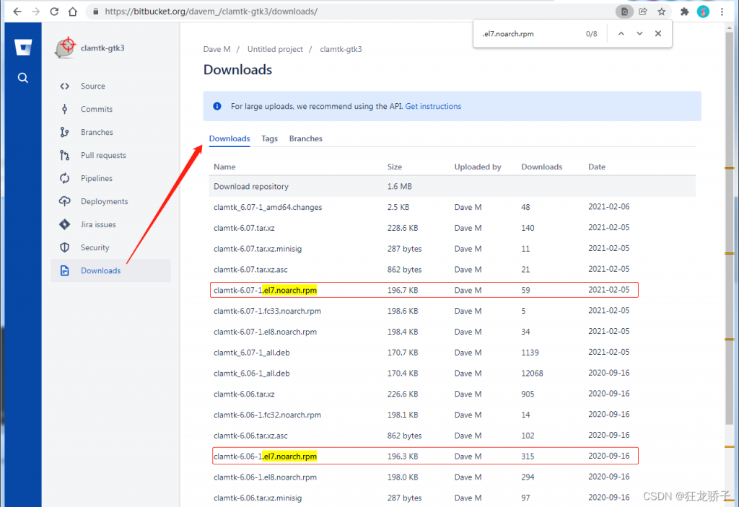This screenshot has height=507, width=739.
Task: Open Jira issues in sidebar
Action: (97, 225)
